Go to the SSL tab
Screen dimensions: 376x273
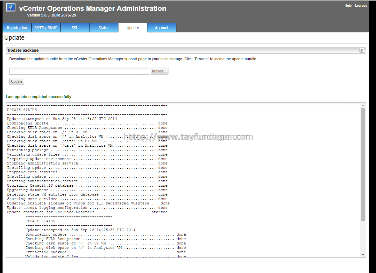75,28
